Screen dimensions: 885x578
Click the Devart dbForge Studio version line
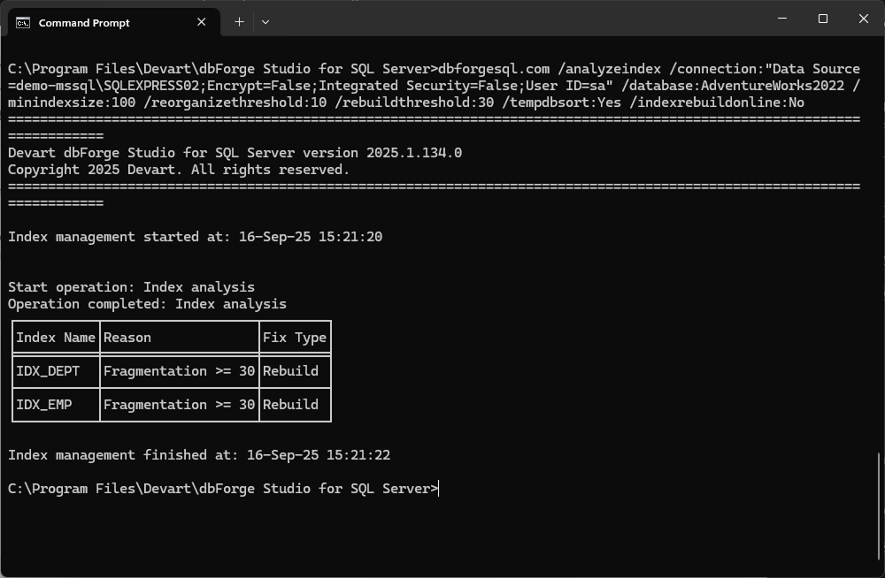235,152
